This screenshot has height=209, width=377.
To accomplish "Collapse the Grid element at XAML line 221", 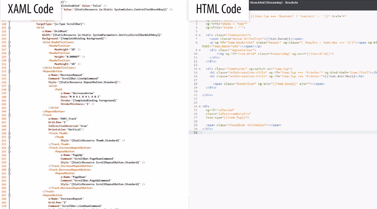I will [x=9, y=27].
